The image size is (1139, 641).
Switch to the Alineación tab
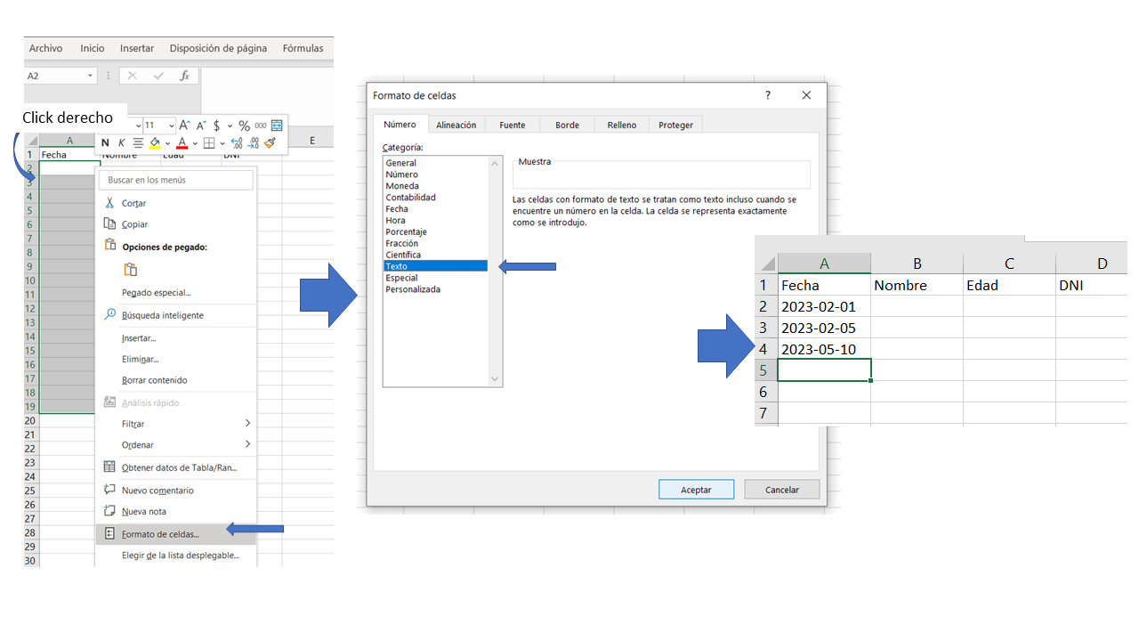click(456, 126)
